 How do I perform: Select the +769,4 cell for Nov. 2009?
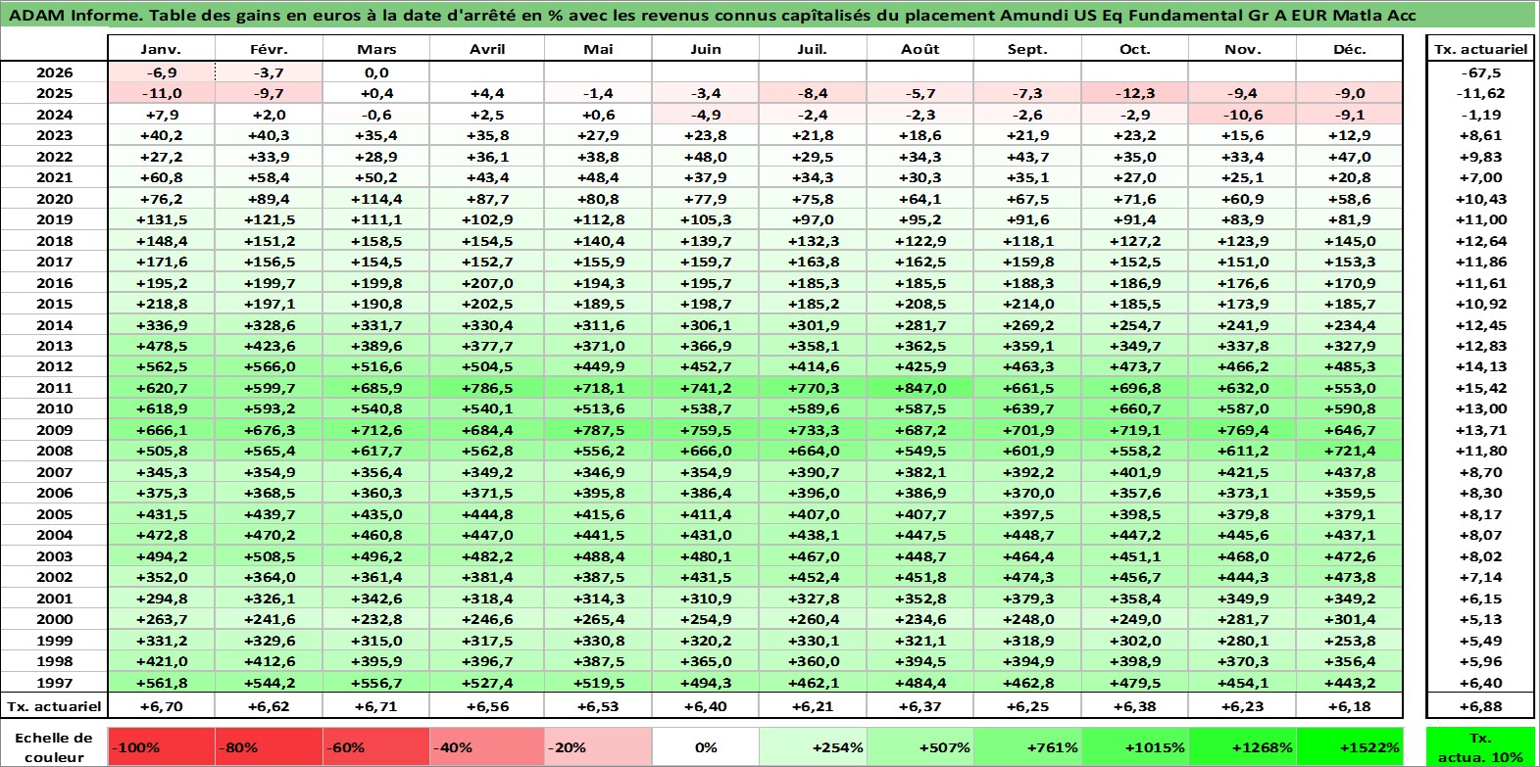click(x=1242, y=430)
